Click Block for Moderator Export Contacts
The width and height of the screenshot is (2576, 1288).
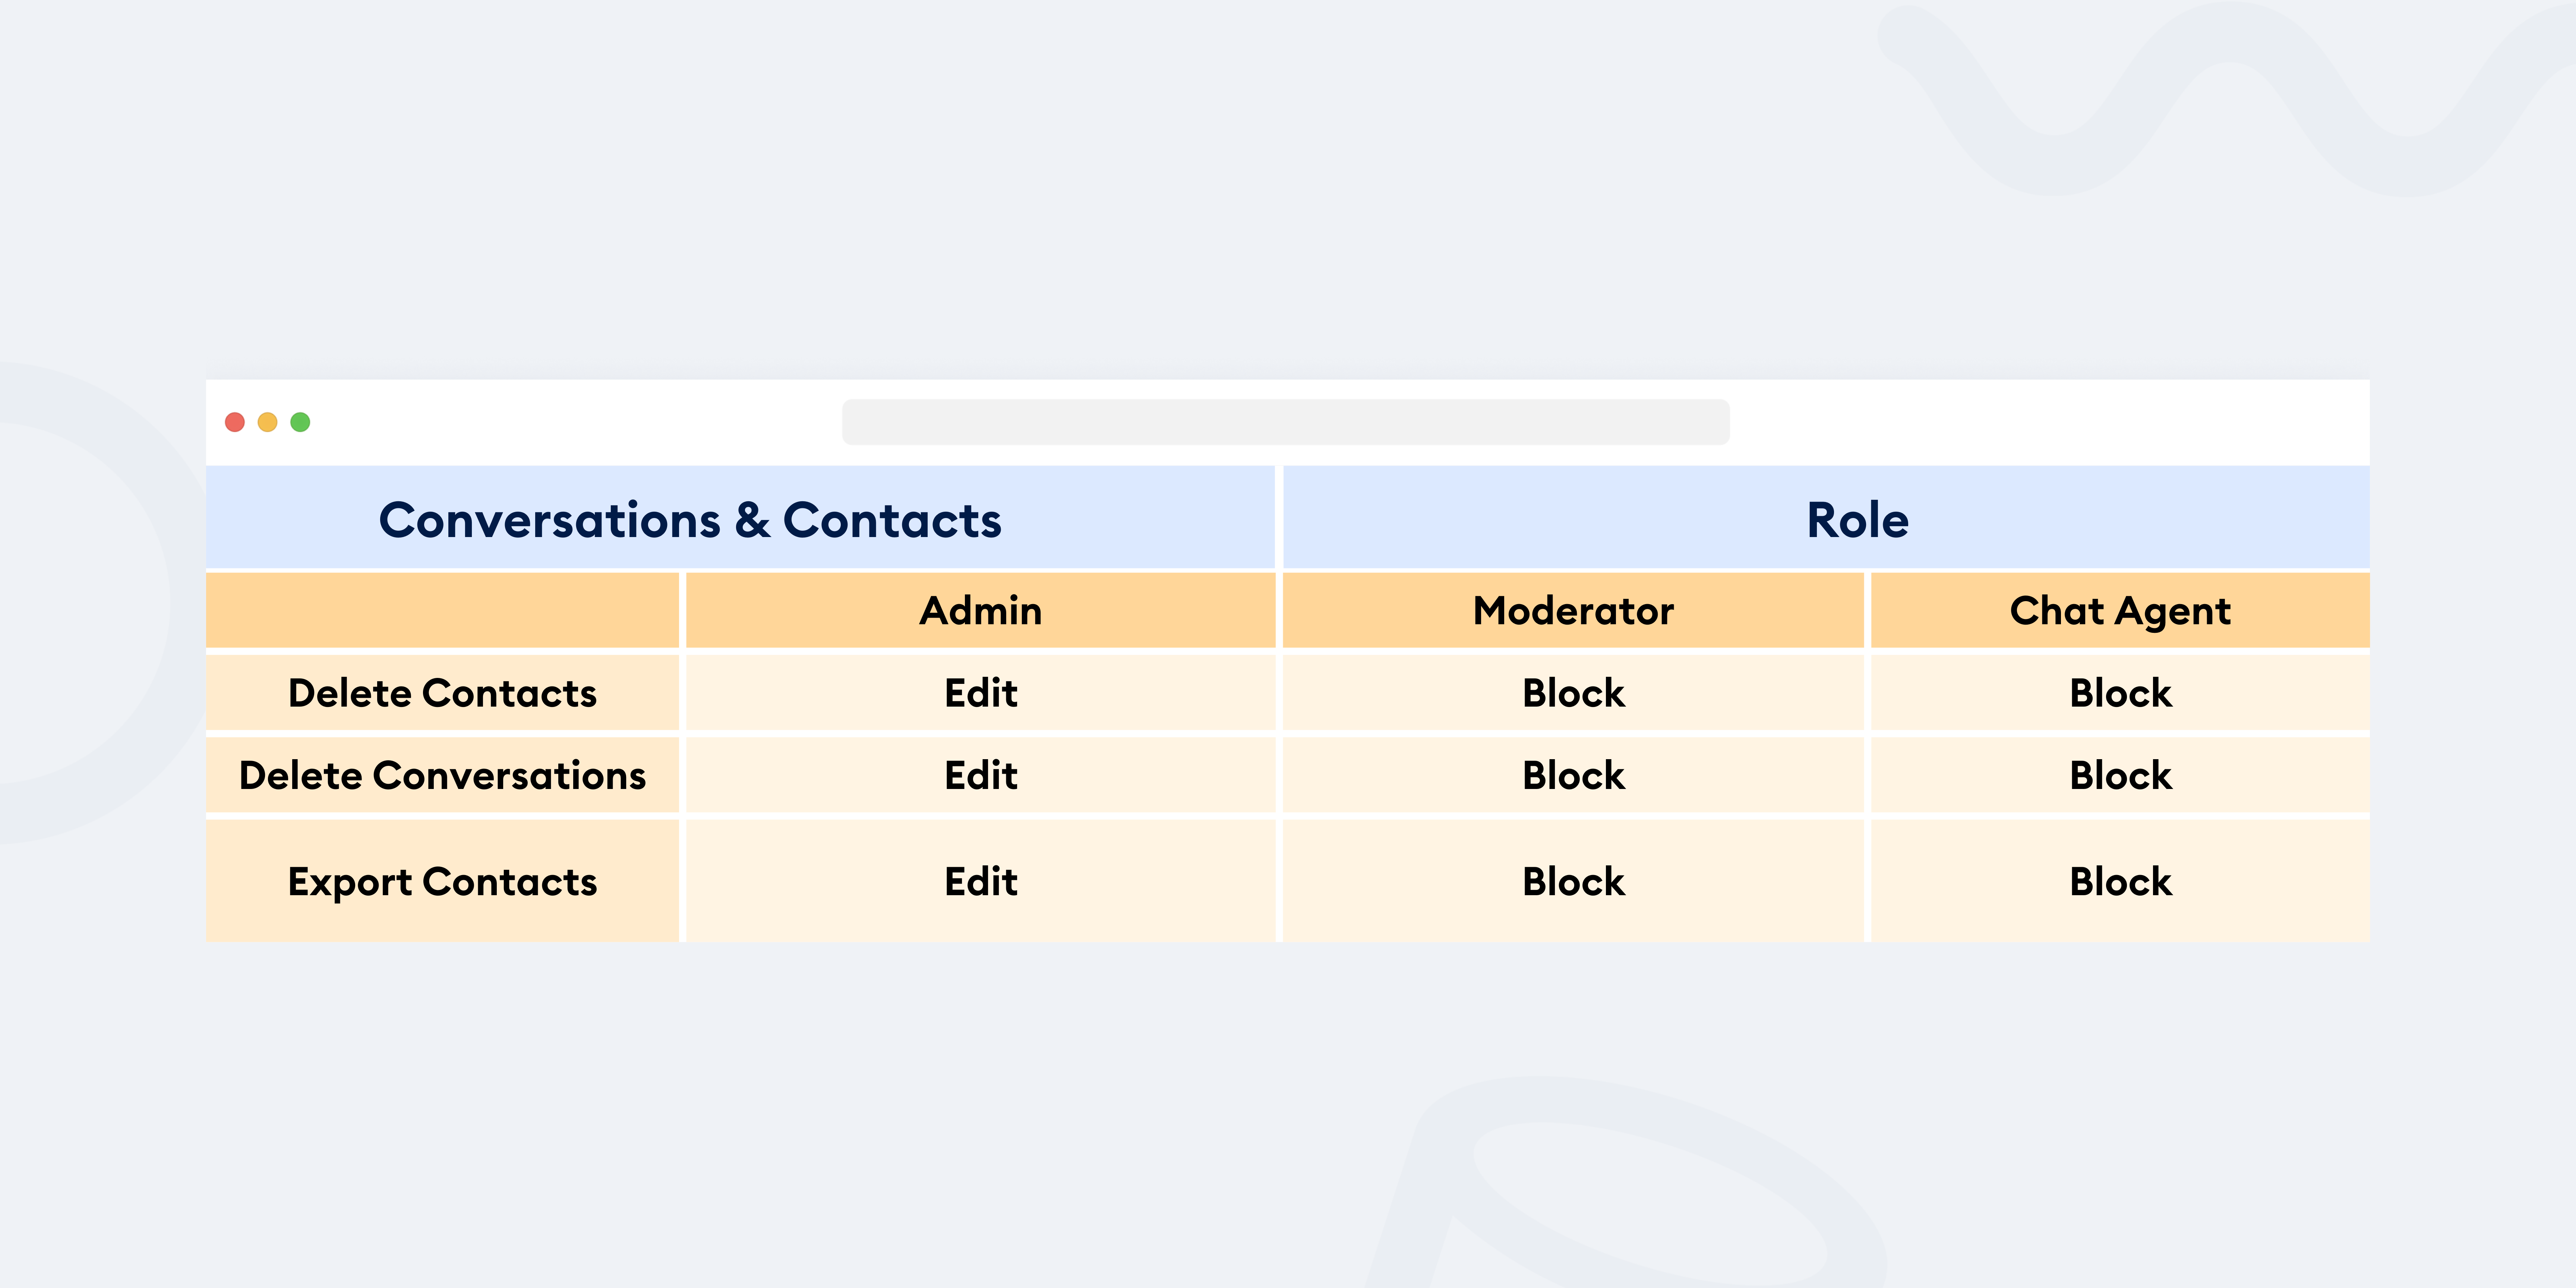pos(1573,882)
